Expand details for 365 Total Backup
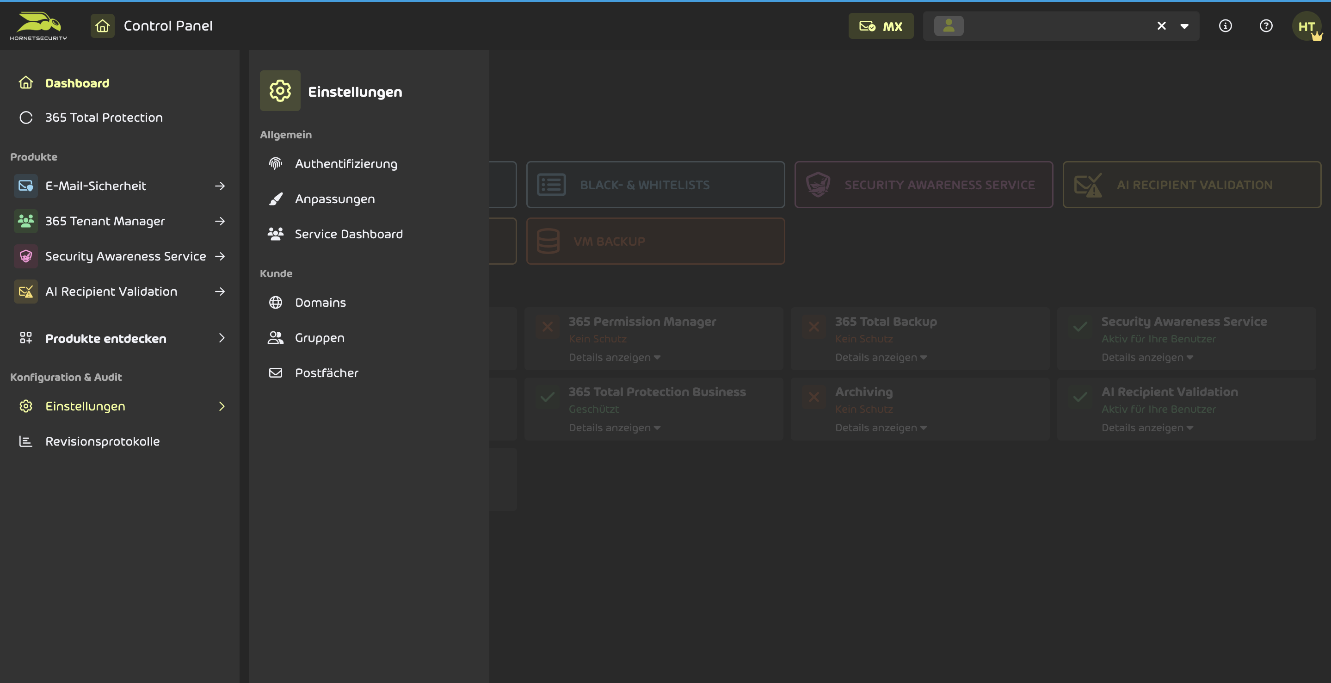1331x683 pixels. (881, 357)
